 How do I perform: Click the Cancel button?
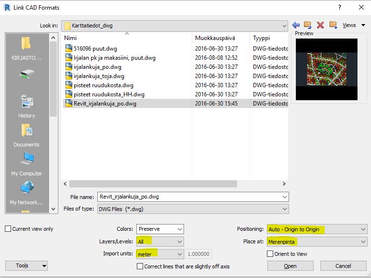[343, 266]
